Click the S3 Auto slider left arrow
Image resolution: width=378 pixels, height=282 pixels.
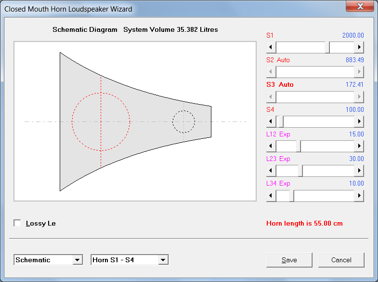pyautogui.click(x=271, y=97)
